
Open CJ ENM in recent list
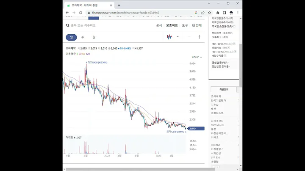click(215, 145)
